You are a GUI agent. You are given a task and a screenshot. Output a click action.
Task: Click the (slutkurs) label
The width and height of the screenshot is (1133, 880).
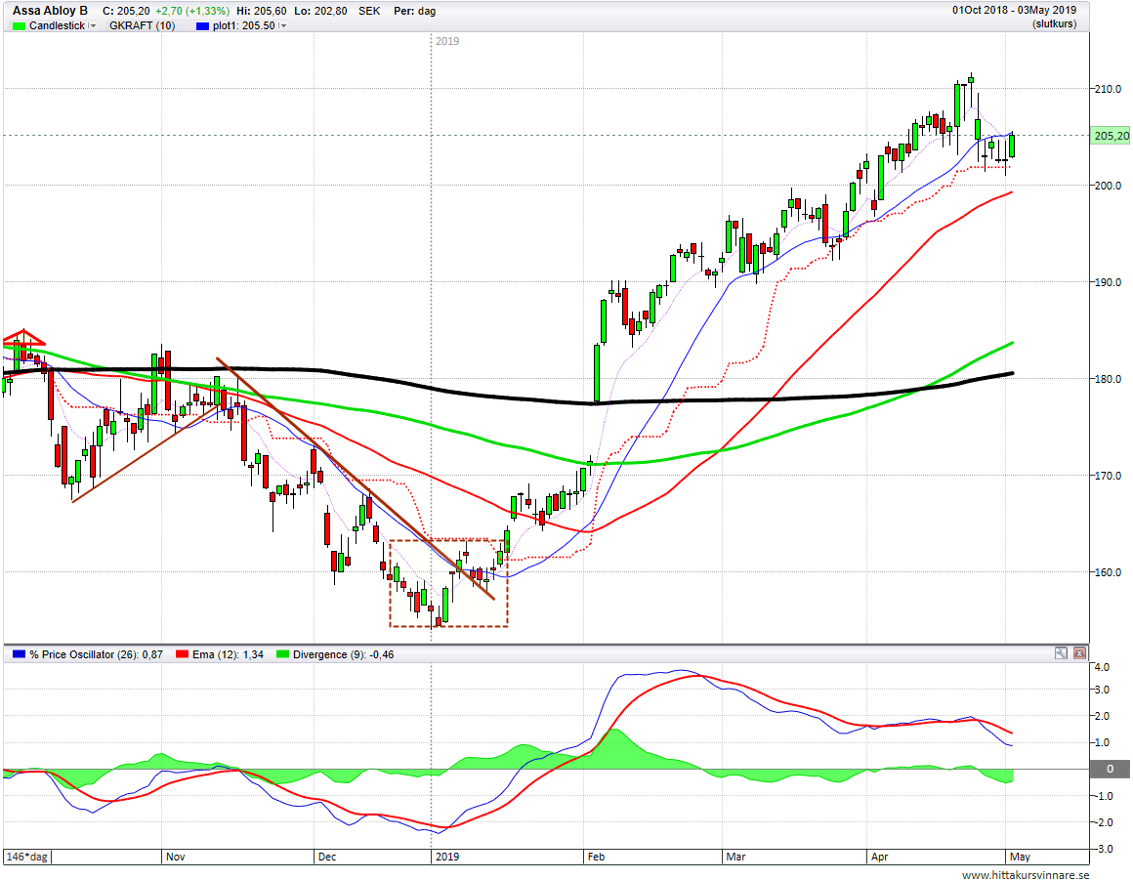(1054, 23)
